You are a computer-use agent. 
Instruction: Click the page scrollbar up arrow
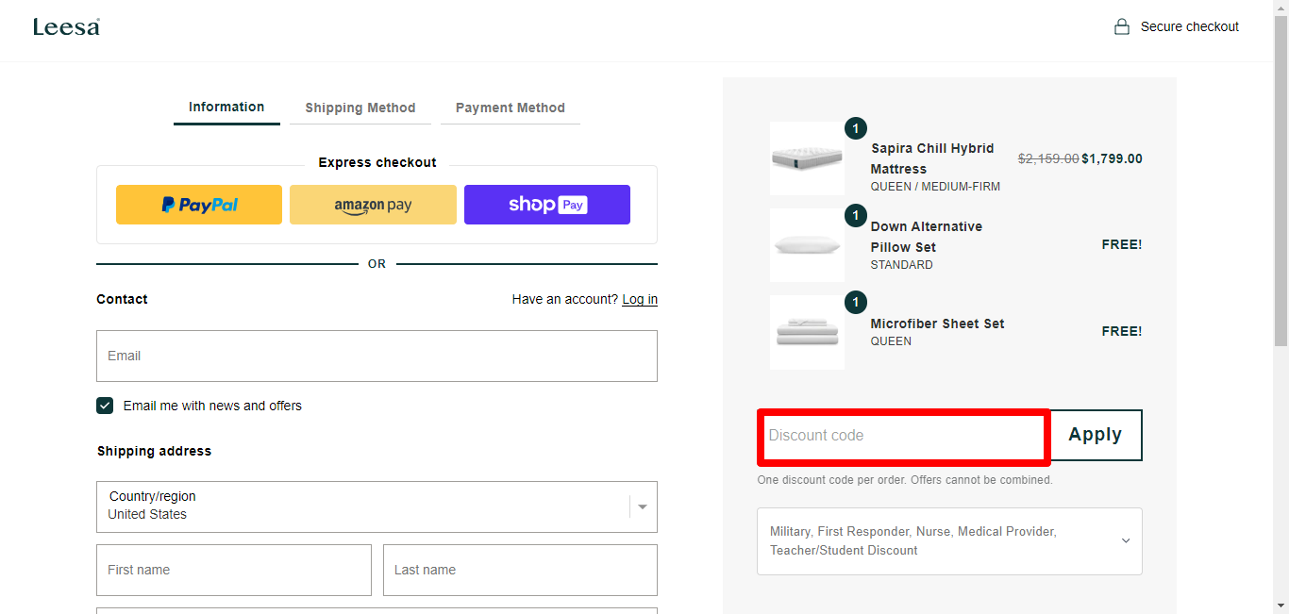pyautogui.click(x=1281, y=8)
